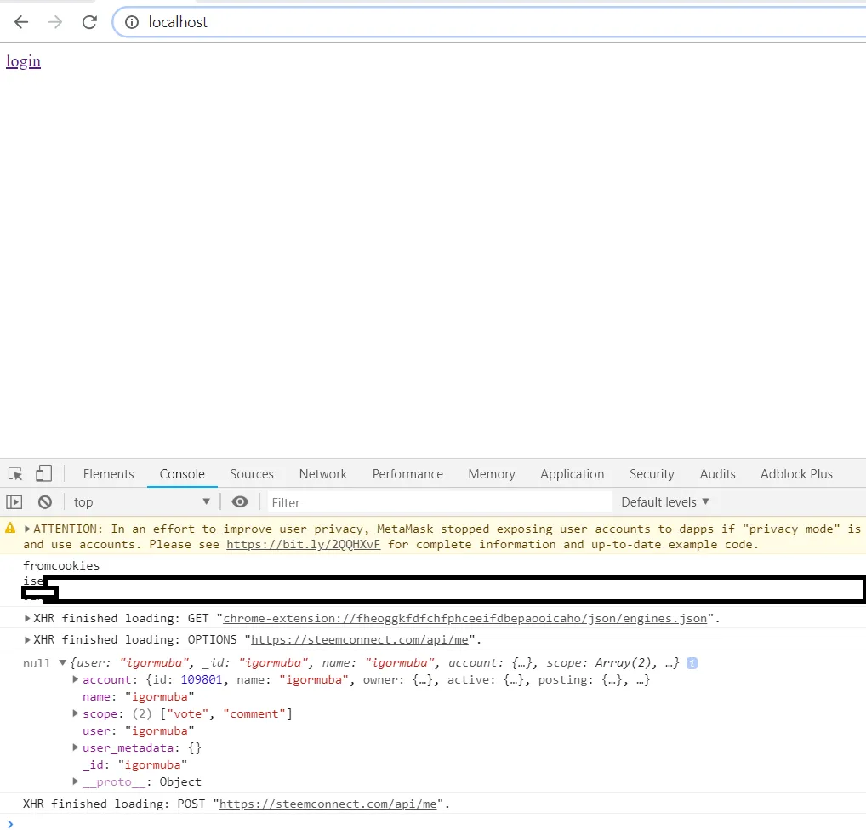Click the MetaMask warning triangle icon
The width and height of the screenshot is (866, 830).
click(x=10, y=528)
